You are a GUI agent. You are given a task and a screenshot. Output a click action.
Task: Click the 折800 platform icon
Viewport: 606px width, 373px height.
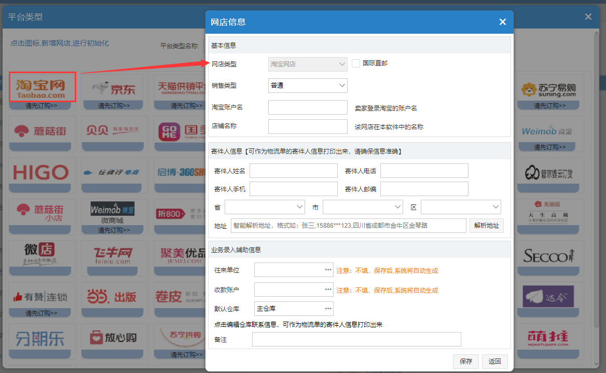coord(180,213)
